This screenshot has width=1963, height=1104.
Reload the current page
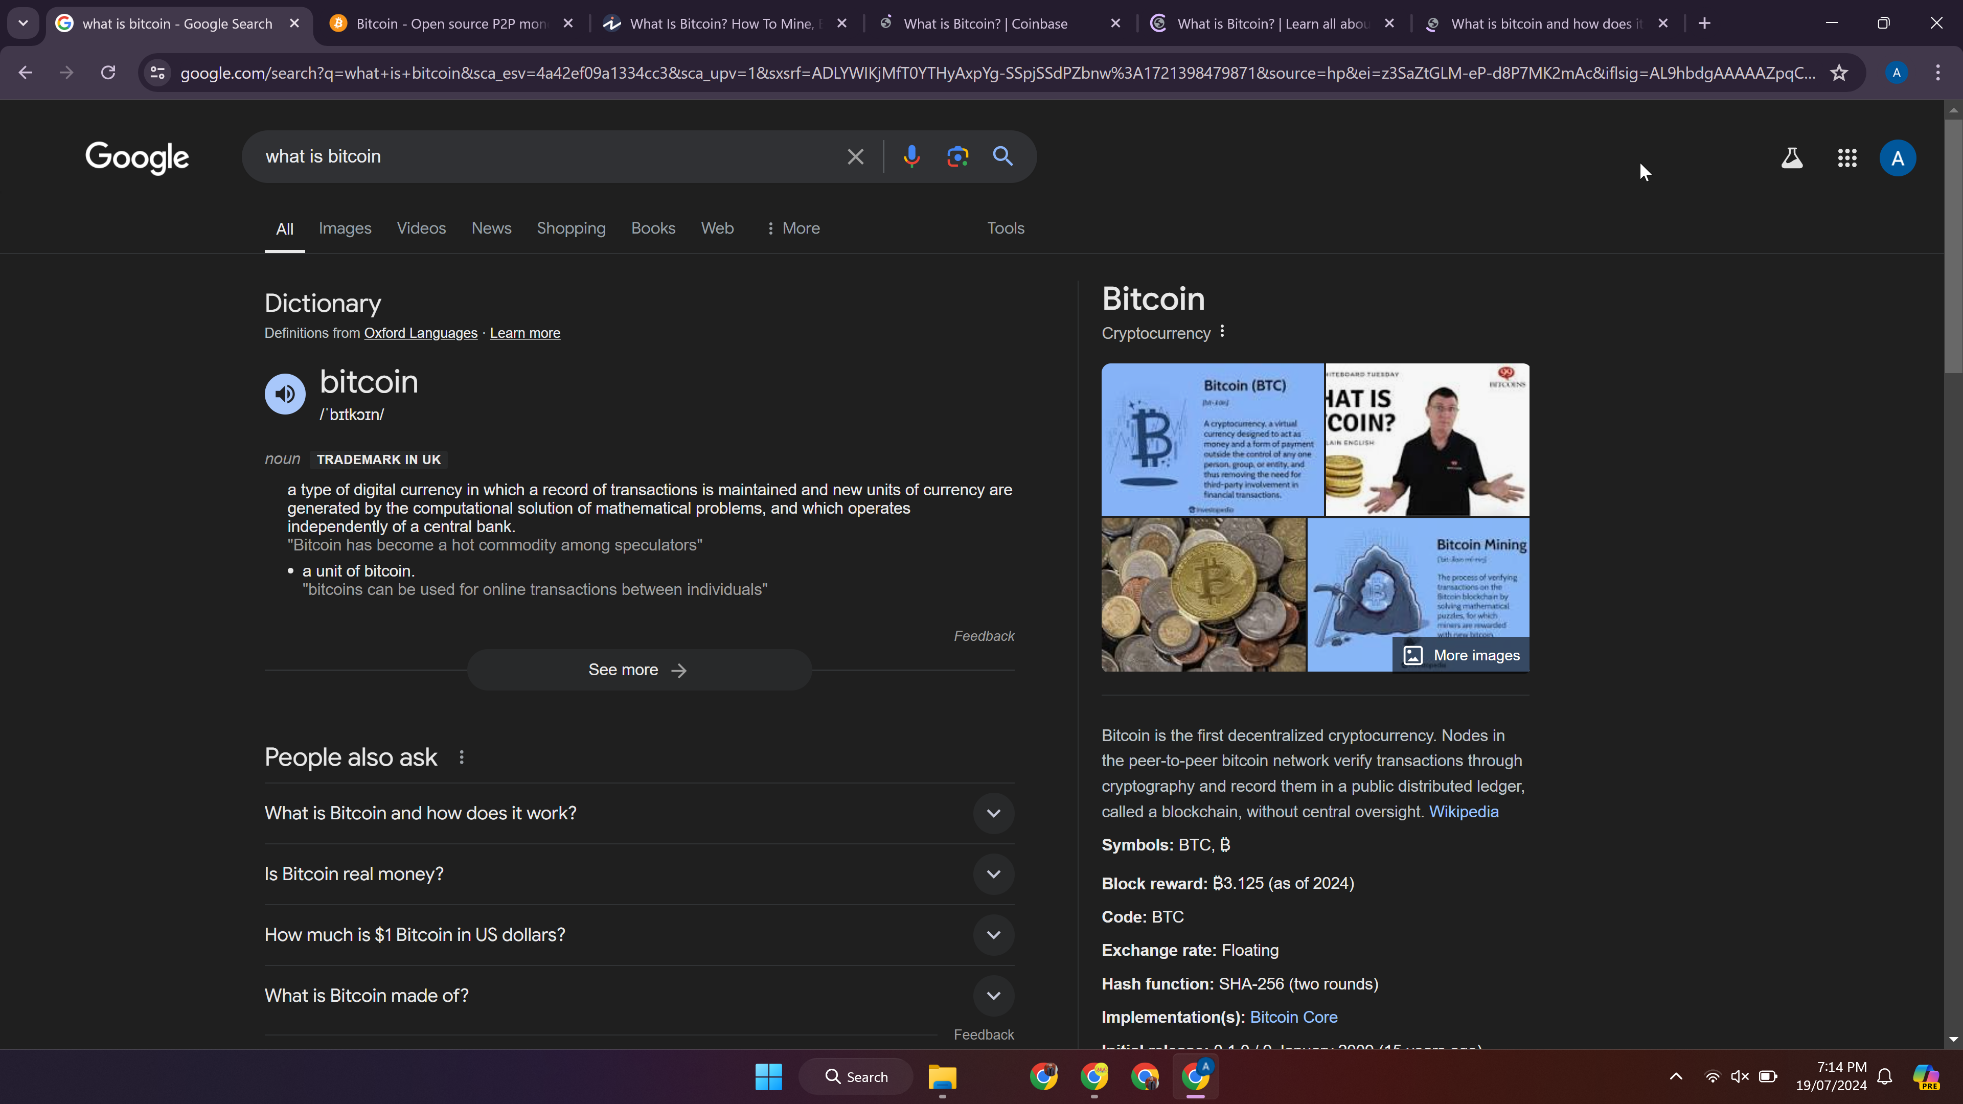(x=108, y=73)
